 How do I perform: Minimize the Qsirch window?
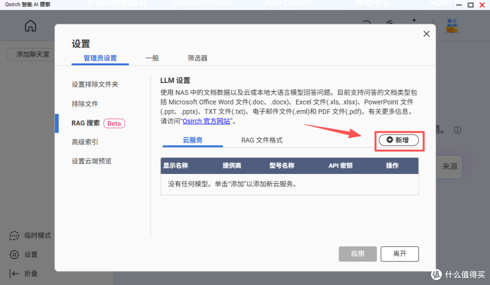coord(459,5)
